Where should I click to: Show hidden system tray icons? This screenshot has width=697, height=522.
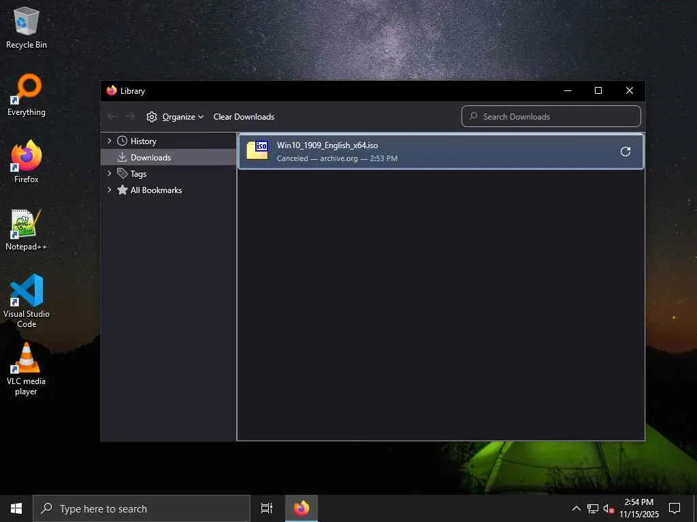click(576, 508)
